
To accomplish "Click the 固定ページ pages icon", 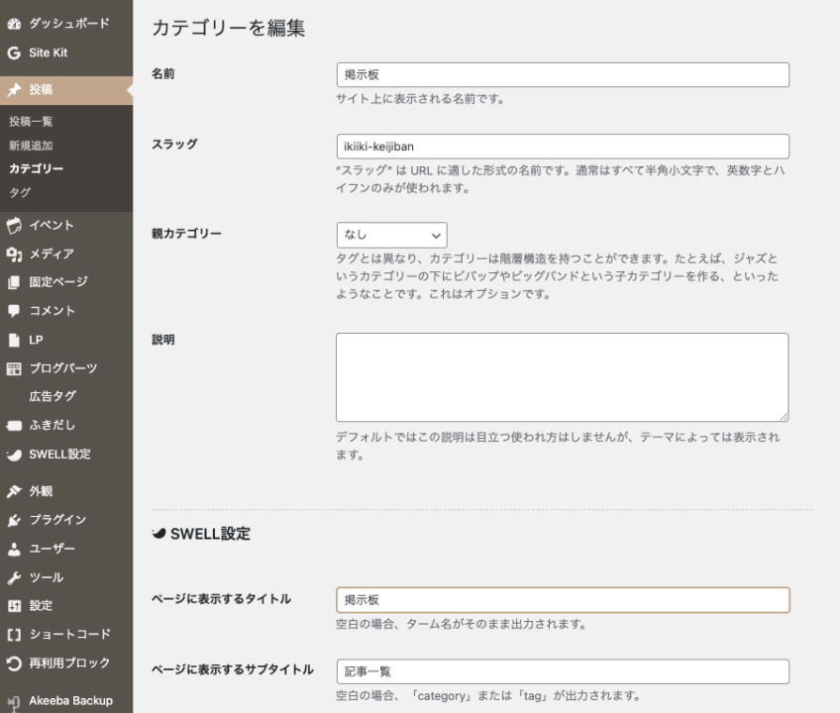I will coord(14,282).
